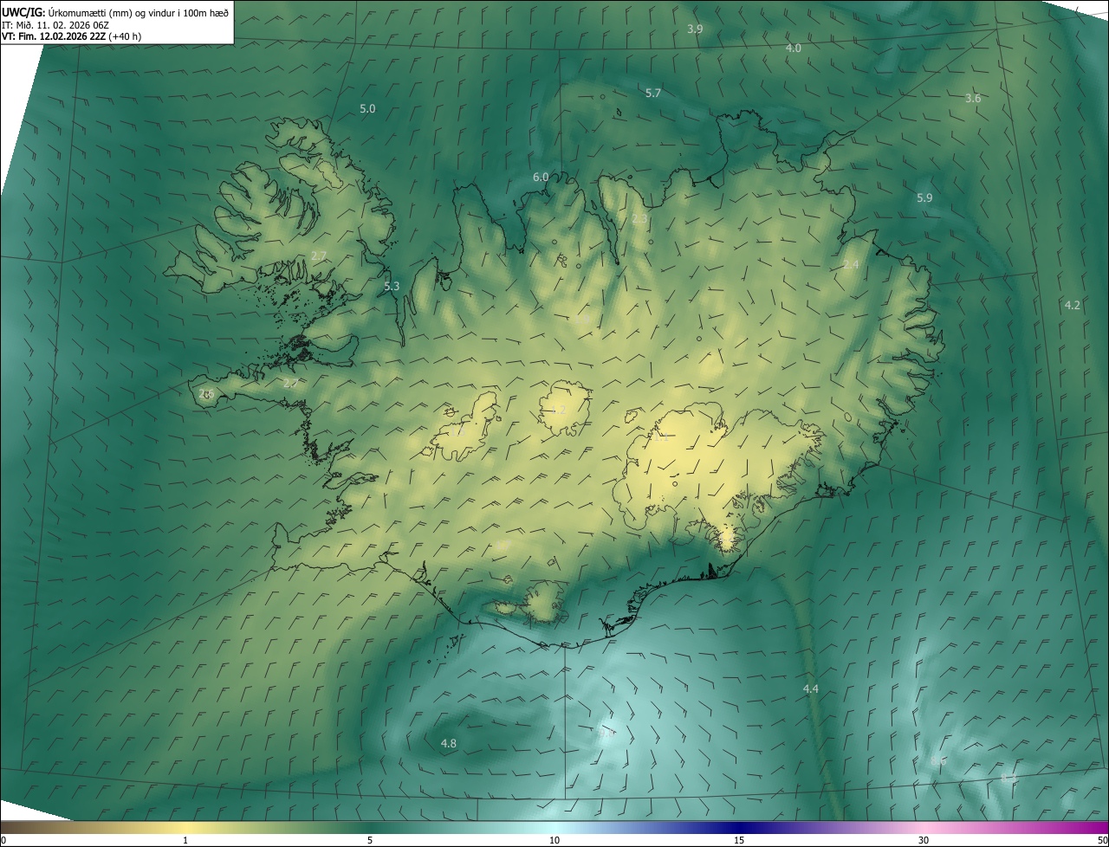
Task: Click the 5 tick label on the color scale
Action: (370, 841)
